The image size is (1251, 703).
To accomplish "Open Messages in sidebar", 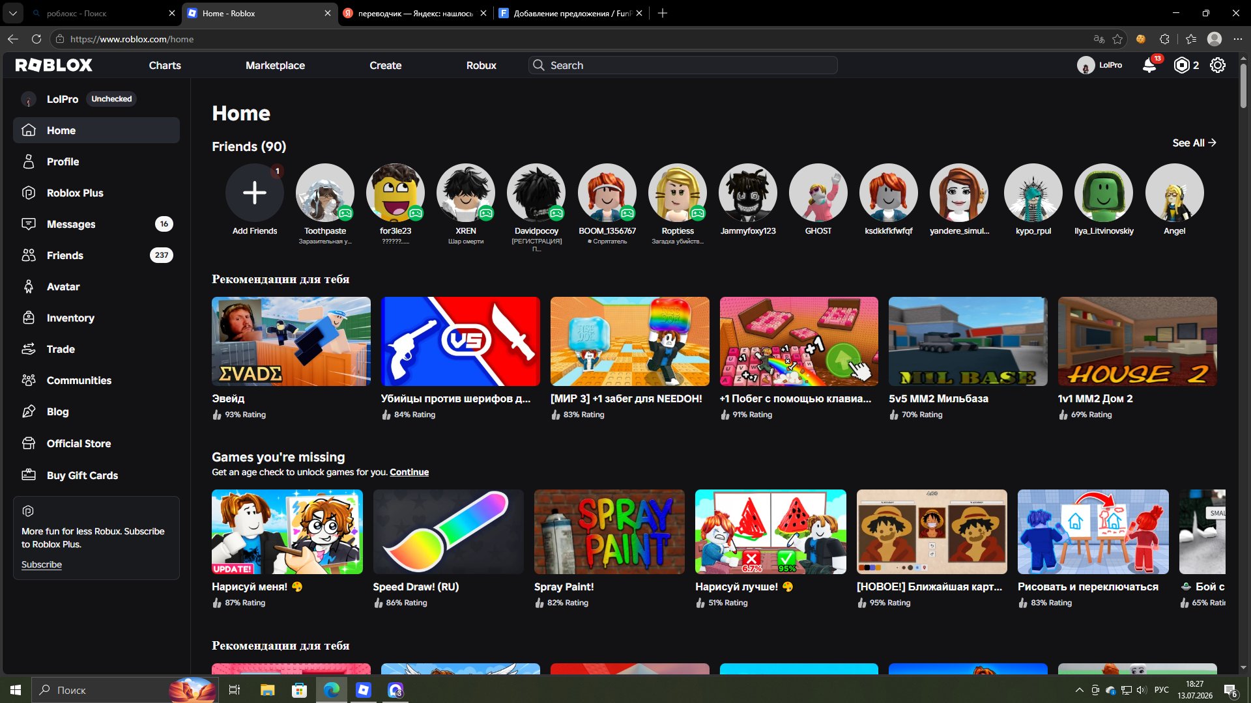I will [x=96, y=224].
